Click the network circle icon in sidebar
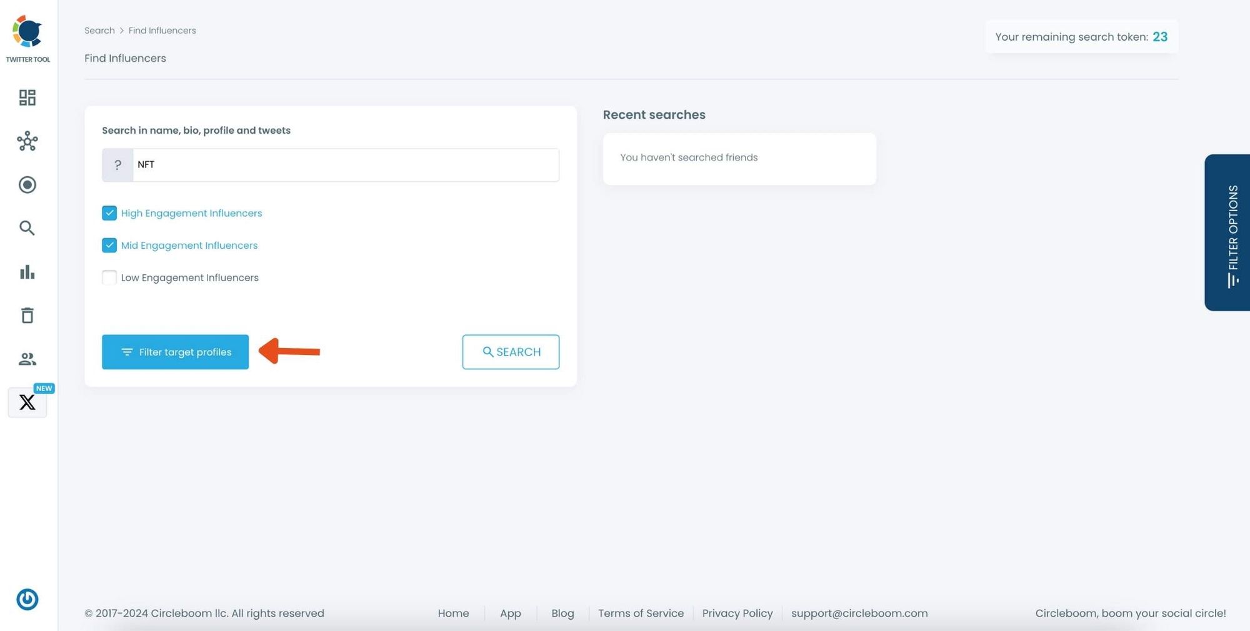The width and height of the screenshot is (1250, 631). click(x=27, y=141)
